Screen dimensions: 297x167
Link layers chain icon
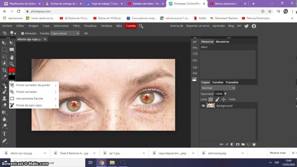click(x=221, y=144)
